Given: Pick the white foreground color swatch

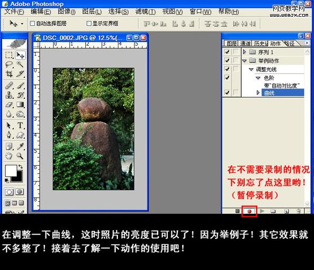Looking at the screenshot, I should (x=11, y=171).
